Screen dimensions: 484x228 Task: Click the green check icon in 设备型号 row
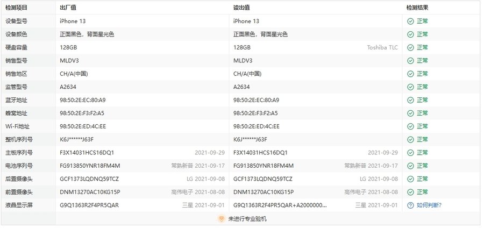click(410, 22)
